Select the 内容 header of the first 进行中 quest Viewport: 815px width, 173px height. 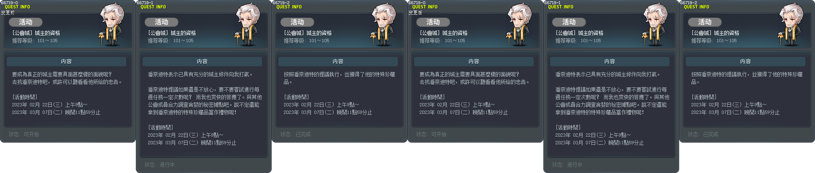[x=202, y=62]
